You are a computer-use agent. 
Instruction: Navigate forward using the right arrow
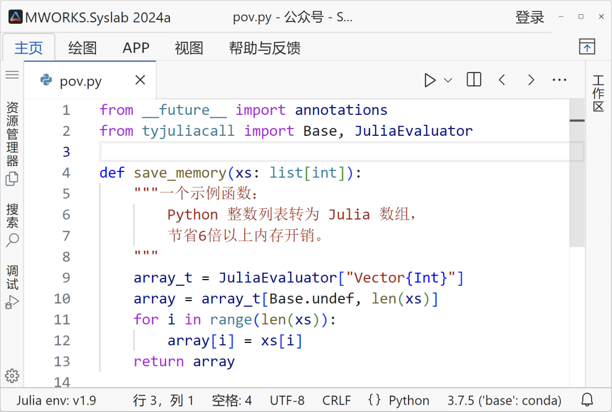(530, 80)
